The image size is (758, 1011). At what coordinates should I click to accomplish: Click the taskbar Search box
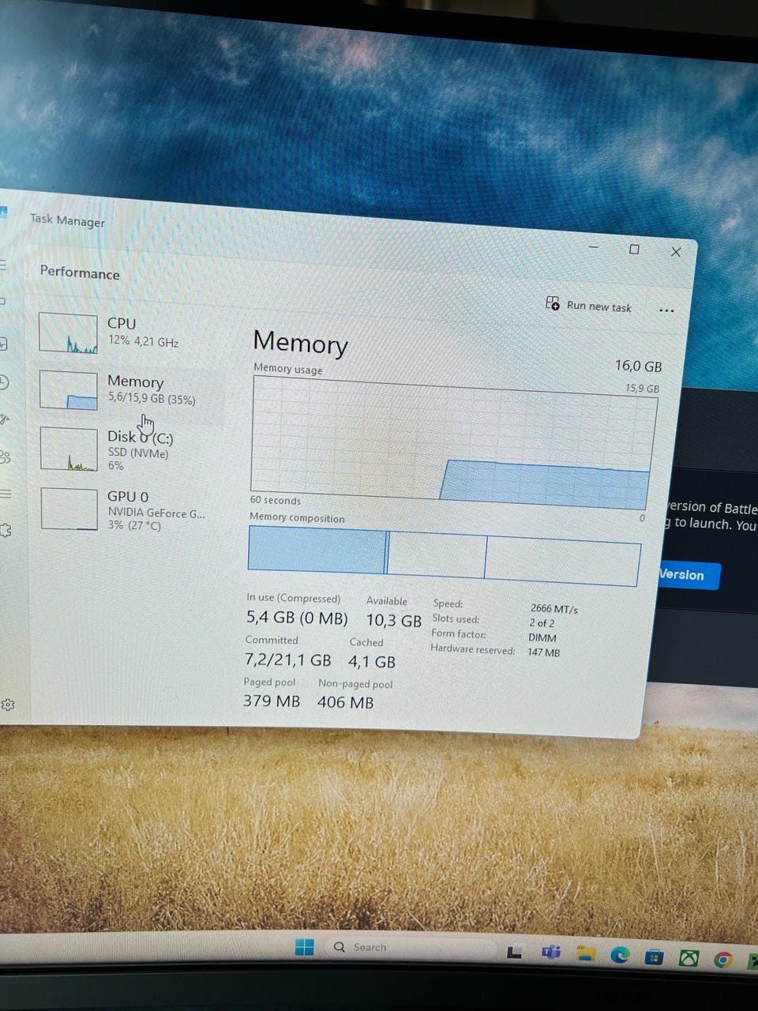tap(410, 949)
